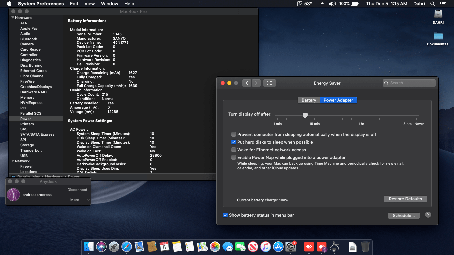Screen dimensions: 454x255
Task: Open FaceTime icon in dock
Action: pyautogui.click(x=240, y=247)
